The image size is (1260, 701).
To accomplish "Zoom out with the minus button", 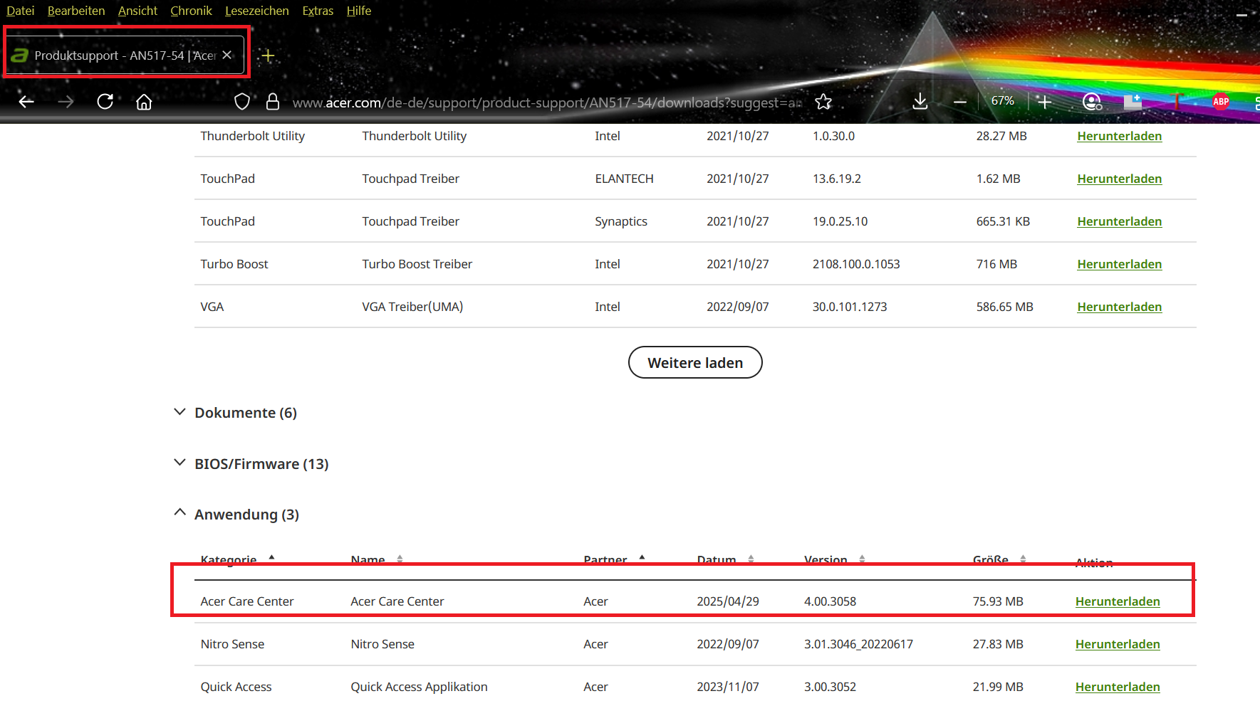I will pyautogui.click(x=960, y=102).
